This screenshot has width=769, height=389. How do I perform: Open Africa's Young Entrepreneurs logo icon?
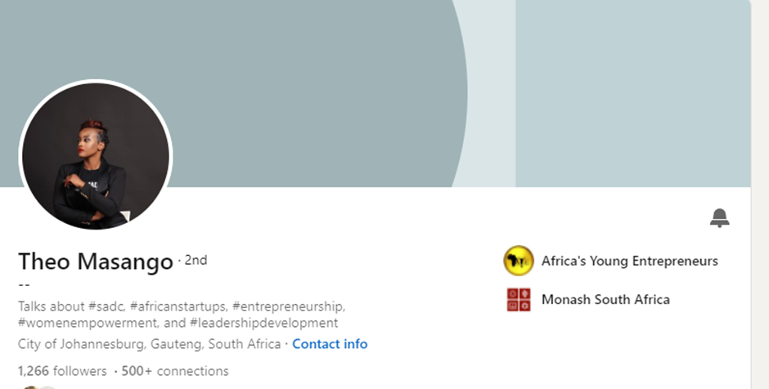(519, 261)
